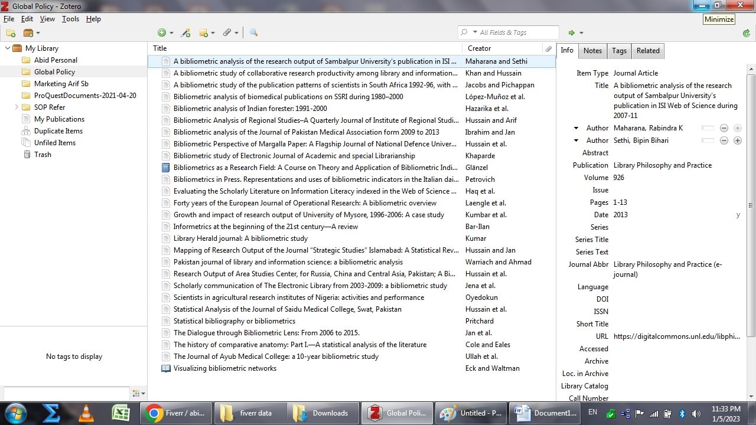Toggle the attachment column marker in item list header
756x425 pixels.
coord(549,48)
